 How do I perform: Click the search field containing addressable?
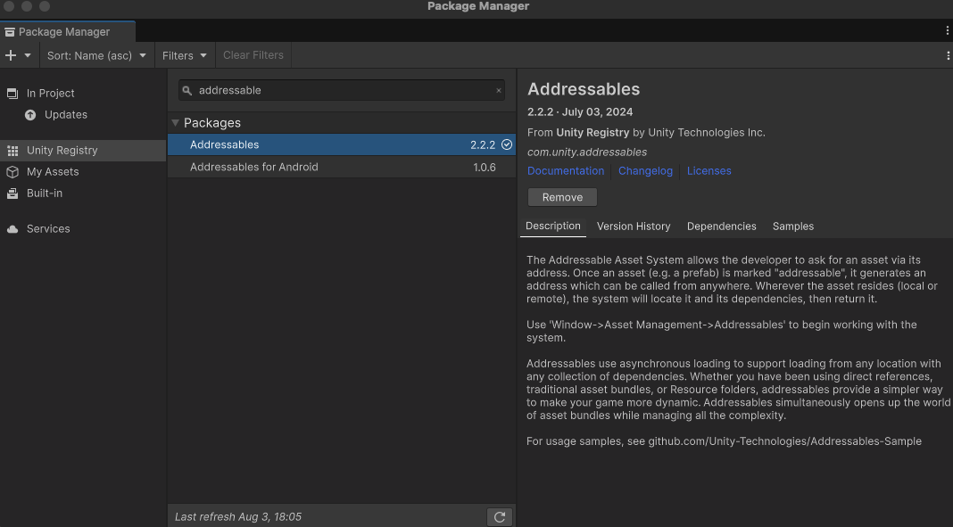click(342, 90)
